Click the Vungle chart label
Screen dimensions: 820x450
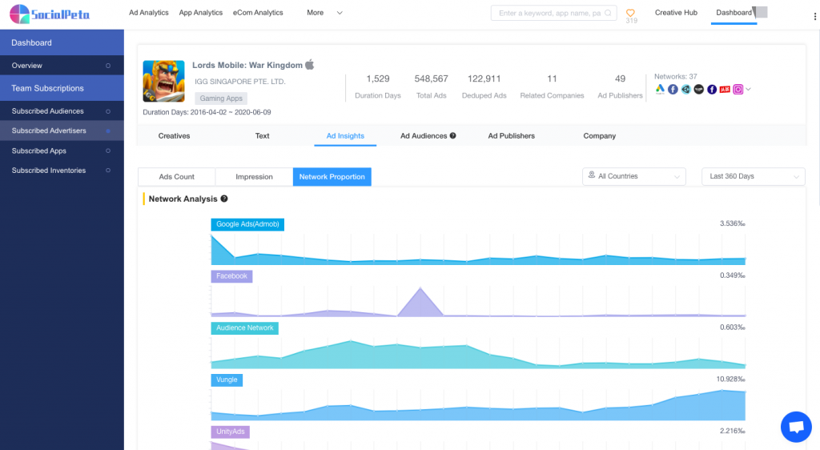[x=227, y=380]
